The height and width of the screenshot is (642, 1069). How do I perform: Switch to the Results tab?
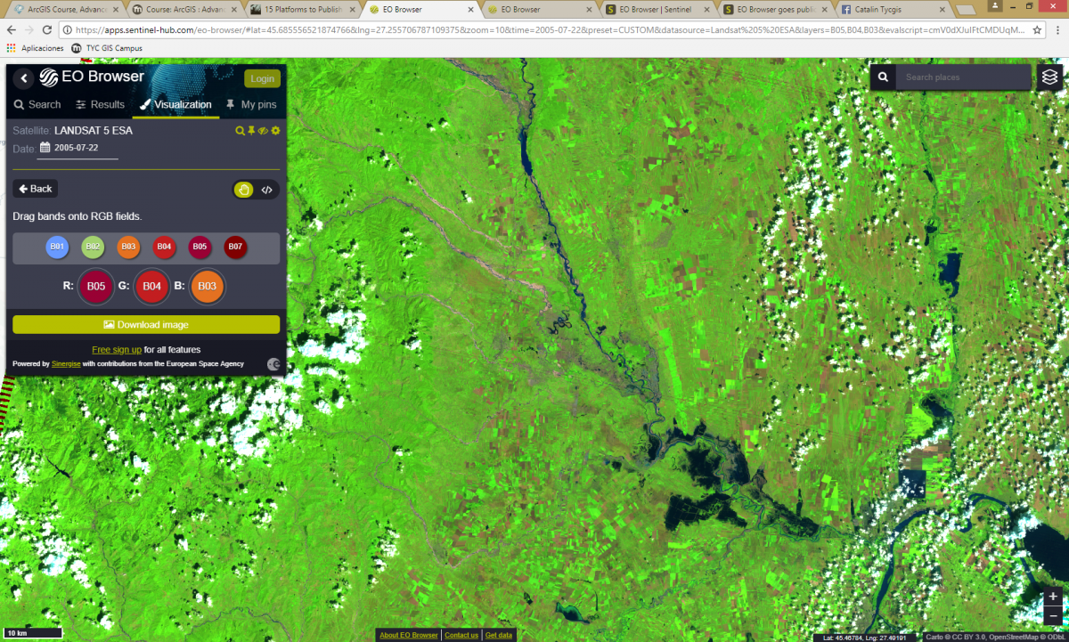point(100,104)
